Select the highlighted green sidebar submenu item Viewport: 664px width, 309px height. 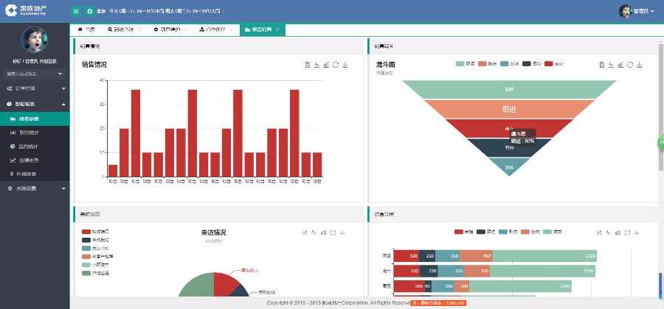click(35, 119)
